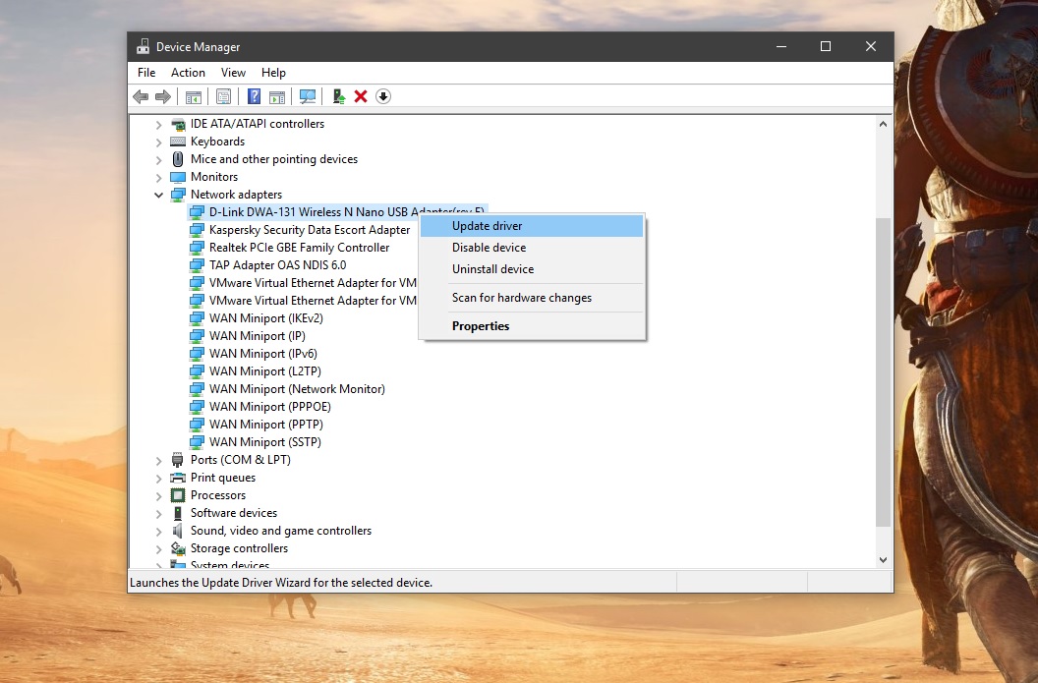Open the Help menu
The height and width of the screenshot is (683, 1038).
tap(273, 73)
